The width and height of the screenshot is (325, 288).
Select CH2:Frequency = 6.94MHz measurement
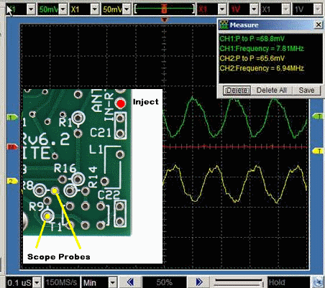pyautogui.click(x=262, y=68)
